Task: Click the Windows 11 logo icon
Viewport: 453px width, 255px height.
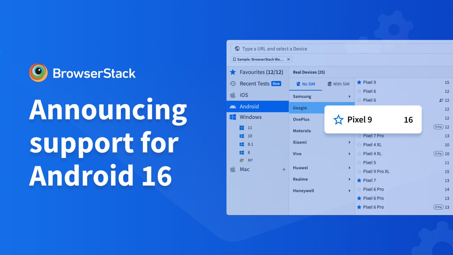Action: pos(242,128)
